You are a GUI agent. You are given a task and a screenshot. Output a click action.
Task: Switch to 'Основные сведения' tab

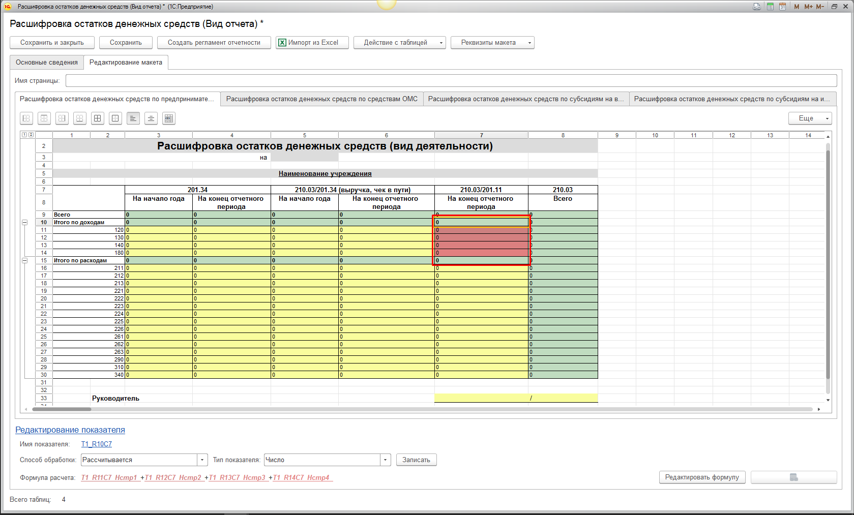[x=47, y=63]
